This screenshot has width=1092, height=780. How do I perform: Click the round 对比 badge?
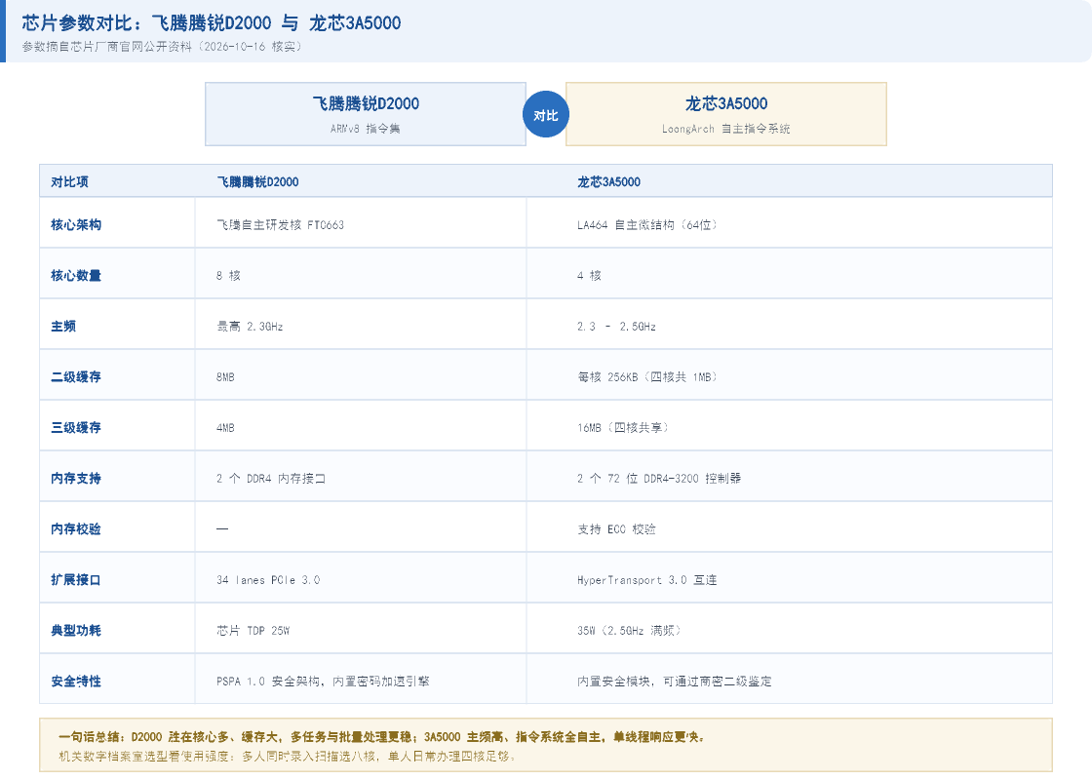click(545, 115)
